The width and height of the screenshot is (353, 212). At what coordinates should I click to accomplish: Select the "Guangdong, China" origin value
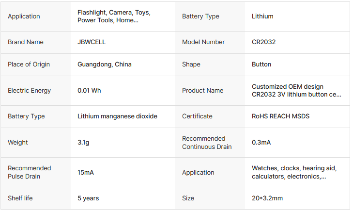pos(105,65)
